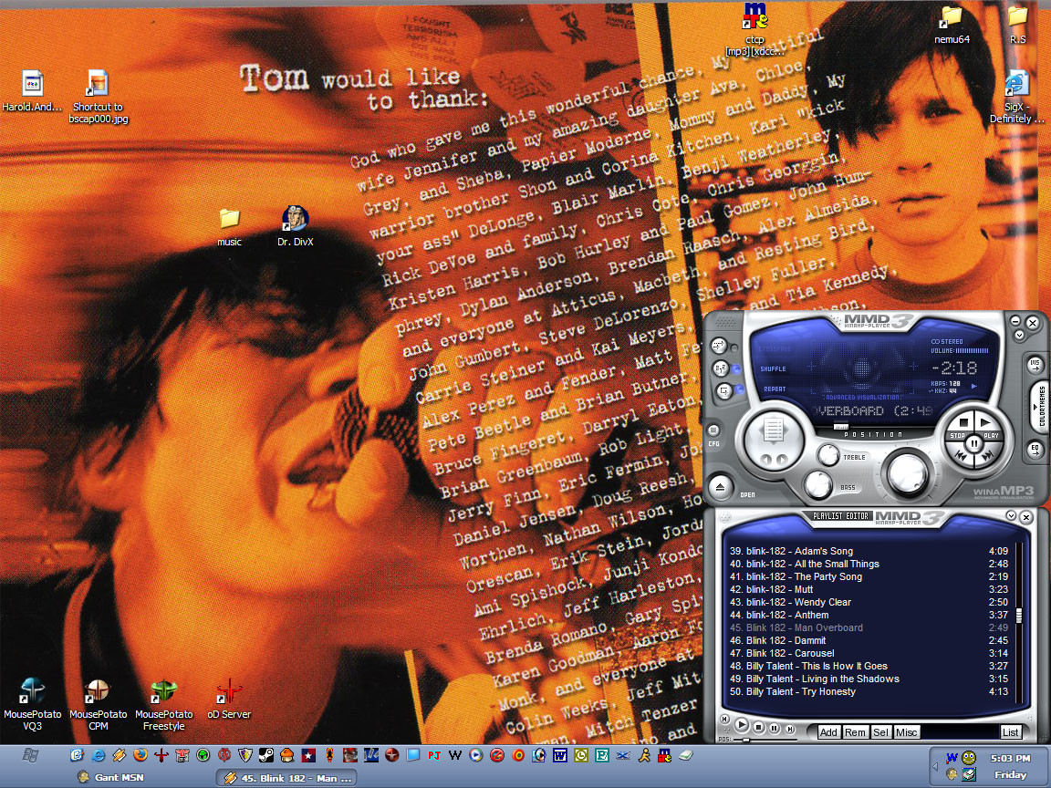This screenshot has width=1051, height=788.
Task: Select playlist track "47. Blink 182 - Carousel"
Action: click(x=869, y=653)
